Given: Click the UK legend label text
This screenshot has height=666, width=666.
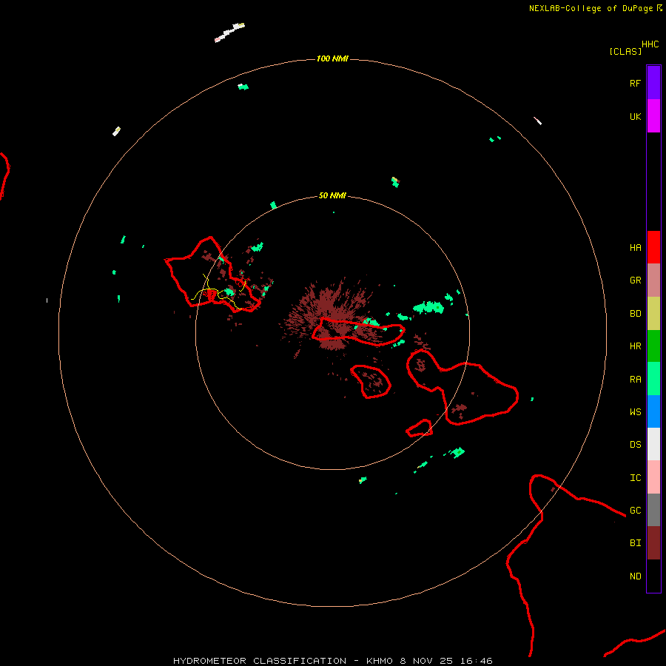Looking at the screenshot, I should point(635,116).
